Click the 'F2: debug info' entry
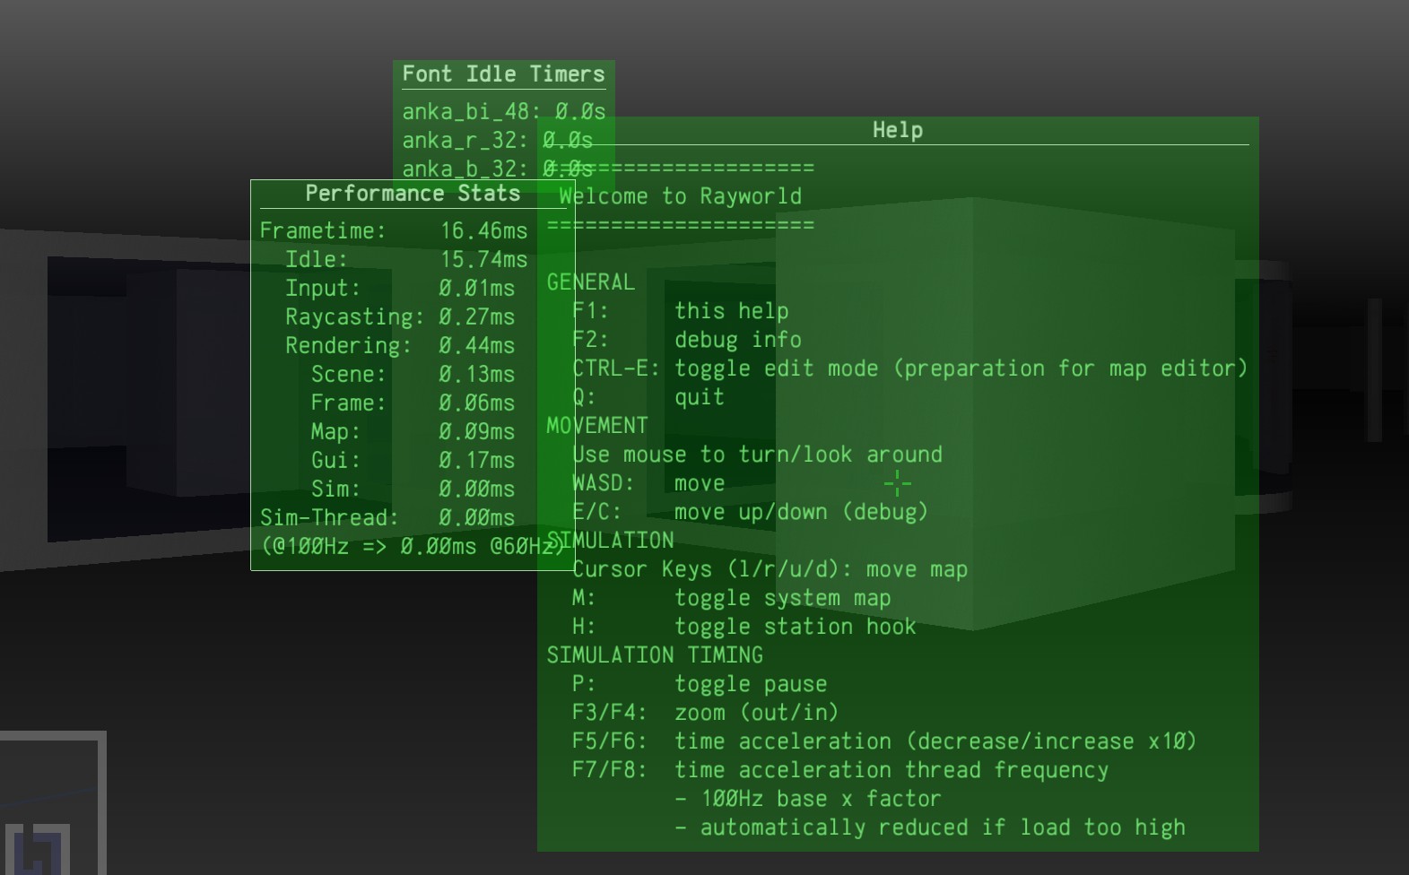The width and height of the screenshot is (1409, 875). click(x=687, y=340)
